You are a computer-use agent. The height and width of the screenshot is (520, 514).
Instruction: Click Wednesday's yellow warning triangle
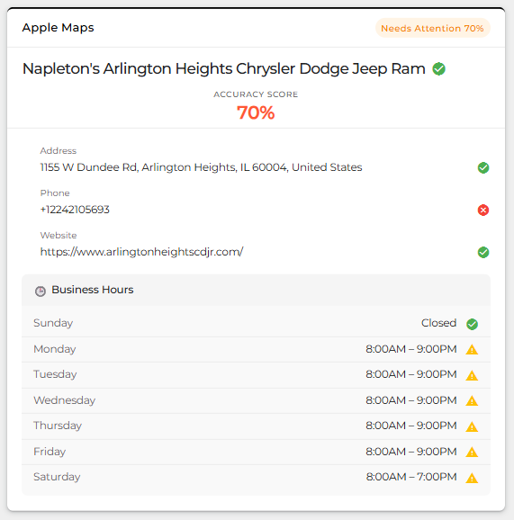click(x=472, y=401)
